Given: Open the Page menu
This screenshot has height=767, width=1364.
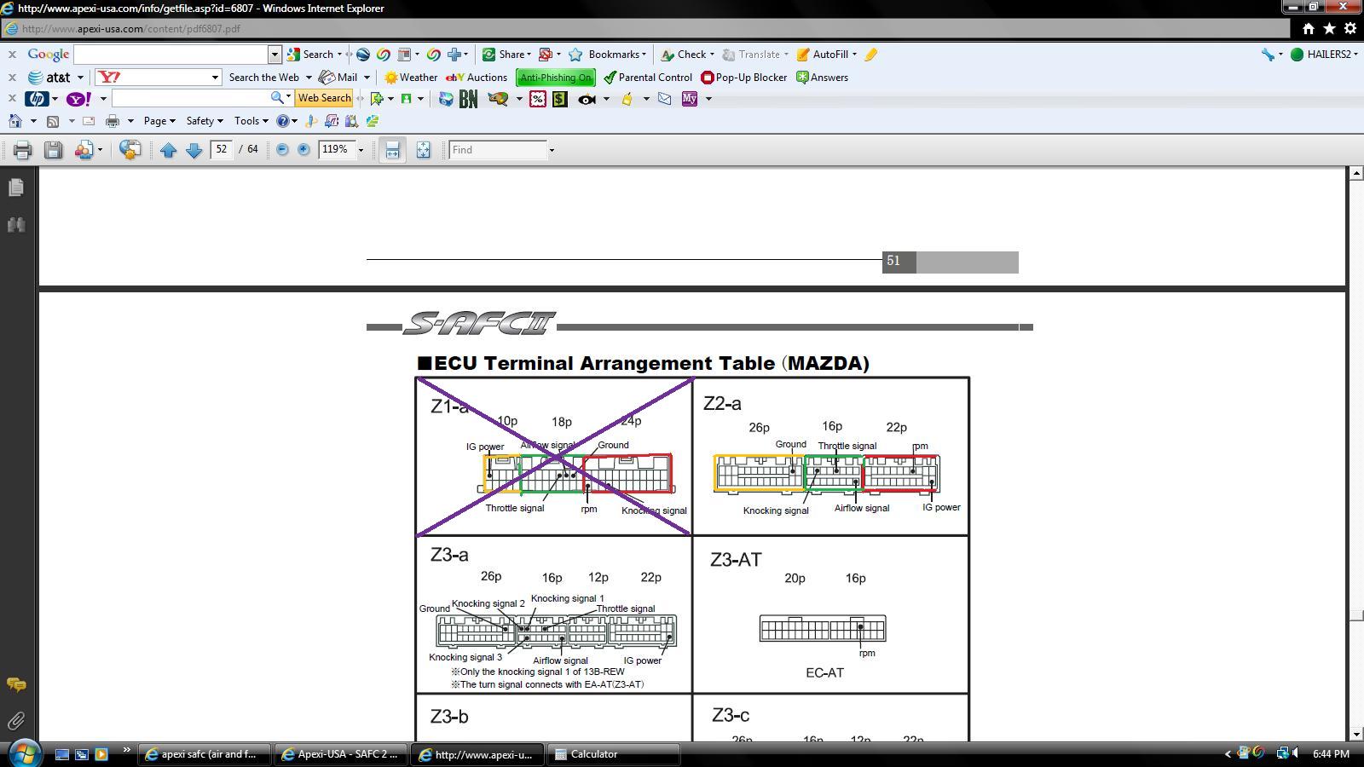Looking at the screenshot, I should [x=159, y=121].
